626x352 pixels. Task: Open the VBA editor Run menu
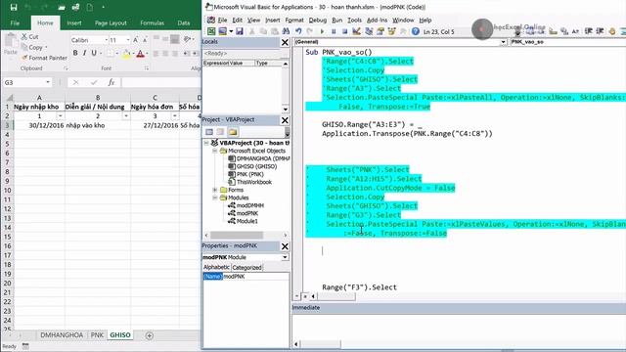coord(336,20)
